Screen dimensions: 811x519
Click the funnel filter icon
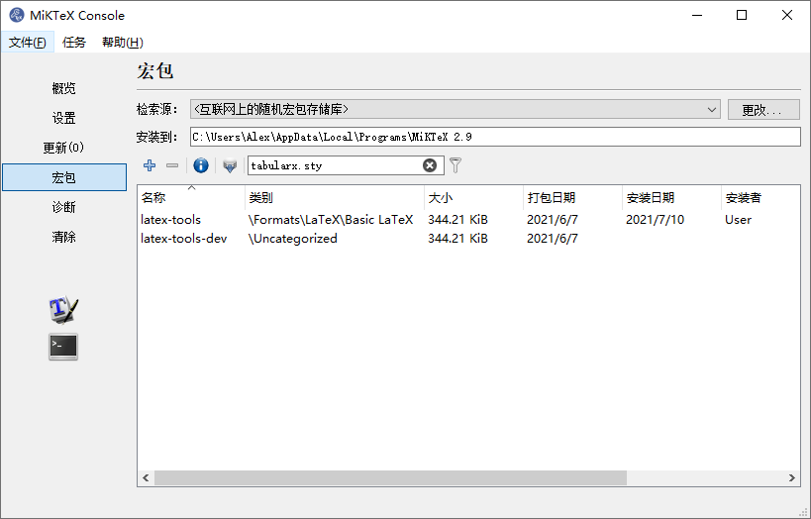456,165
